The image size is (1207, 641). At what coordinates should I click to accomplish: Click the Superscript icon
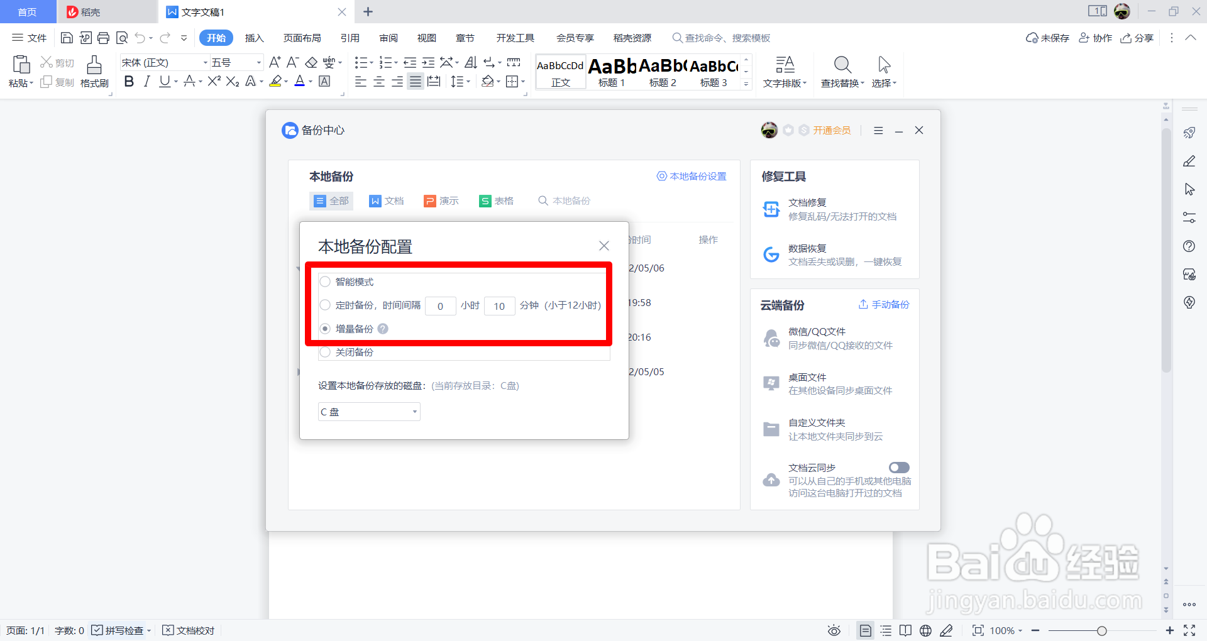[214, 81]
